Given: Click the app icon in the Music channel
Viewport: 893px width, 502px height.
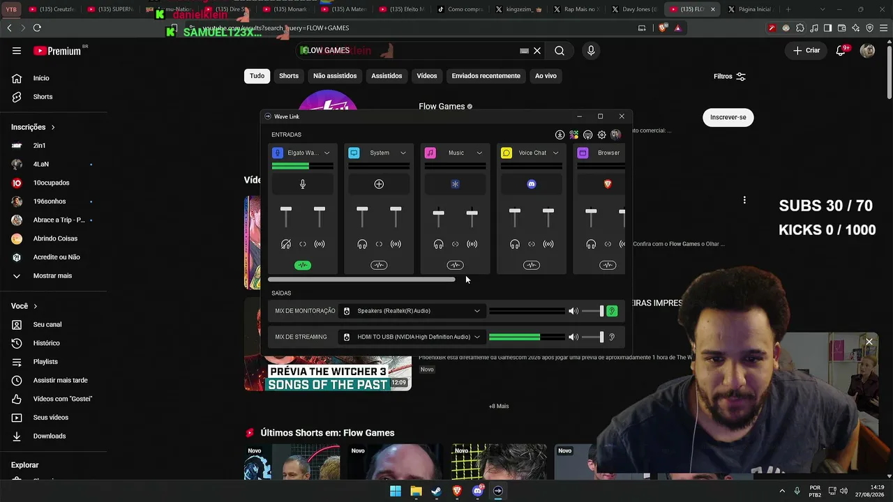Looking at the screenshot, I should tap(455, 184).
